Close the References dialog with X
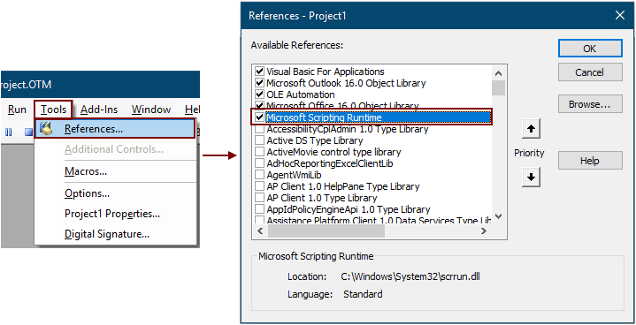The width and height of the screenshot is (636, 325). (620, 16)
